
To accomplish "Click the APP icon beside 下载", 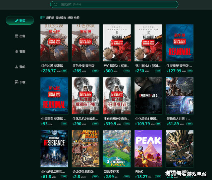I will tap(16, 82).
